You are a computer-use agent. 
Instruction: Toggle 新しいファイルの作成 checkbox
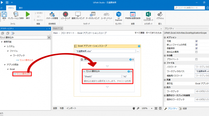click(x=196, y=45)
